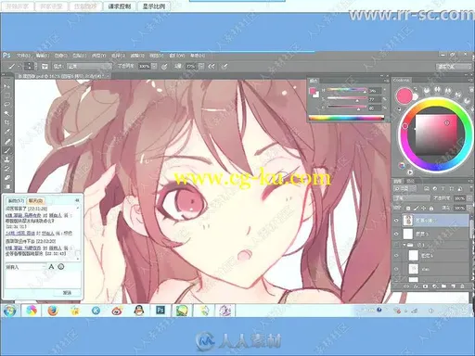This screenshot has width=475, height=356.
Task: Toggle the adjustment layer filter icon
Action: tap(435, 188)
